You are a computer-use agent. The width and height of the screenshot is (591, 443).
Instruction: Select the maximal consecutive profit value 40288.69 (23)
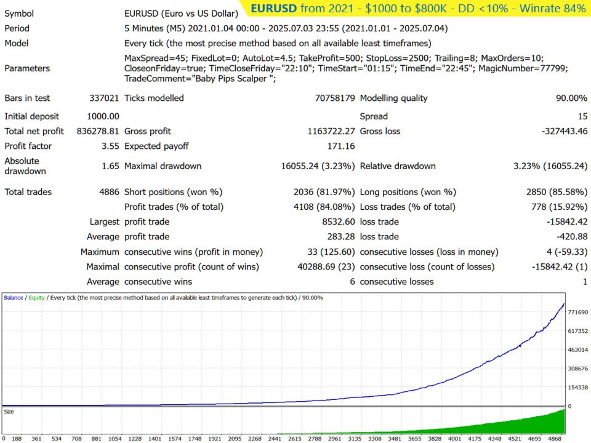[326, 267]
